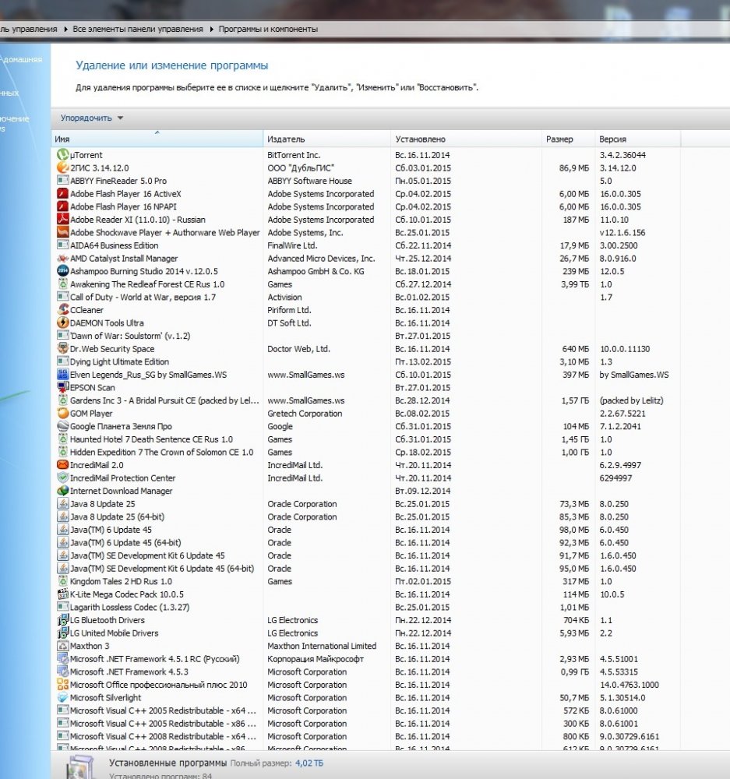Click the Internet Download Manager icon

point(63,491)
